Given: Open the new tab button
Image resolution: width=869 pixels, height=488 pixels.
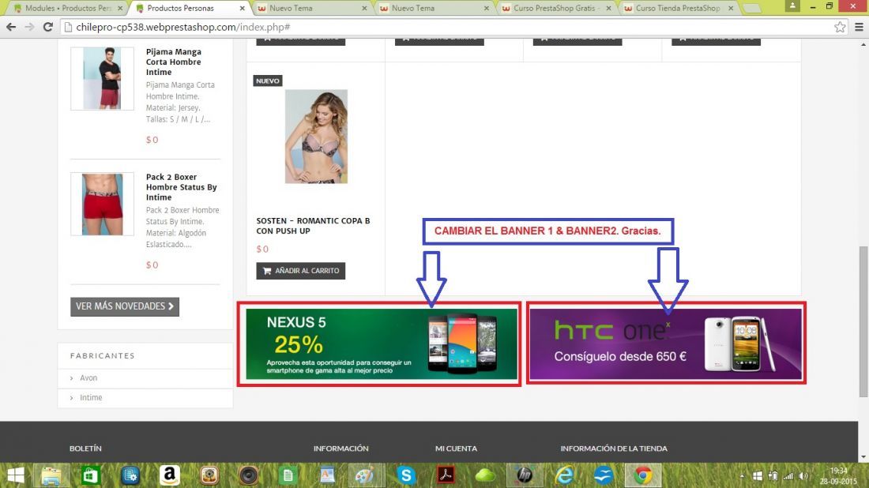Looking at the screenshot, I should [751, 9].
